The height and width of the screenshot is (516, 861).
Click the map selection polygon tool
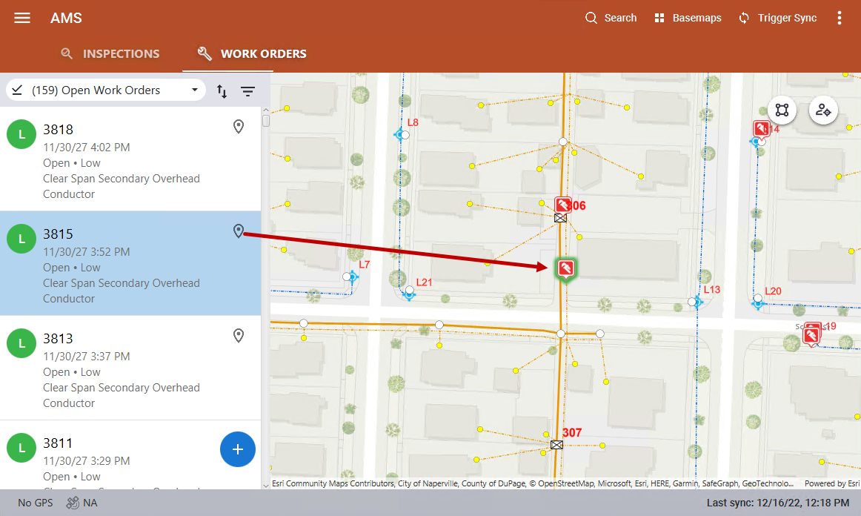(x=782, y=110)
